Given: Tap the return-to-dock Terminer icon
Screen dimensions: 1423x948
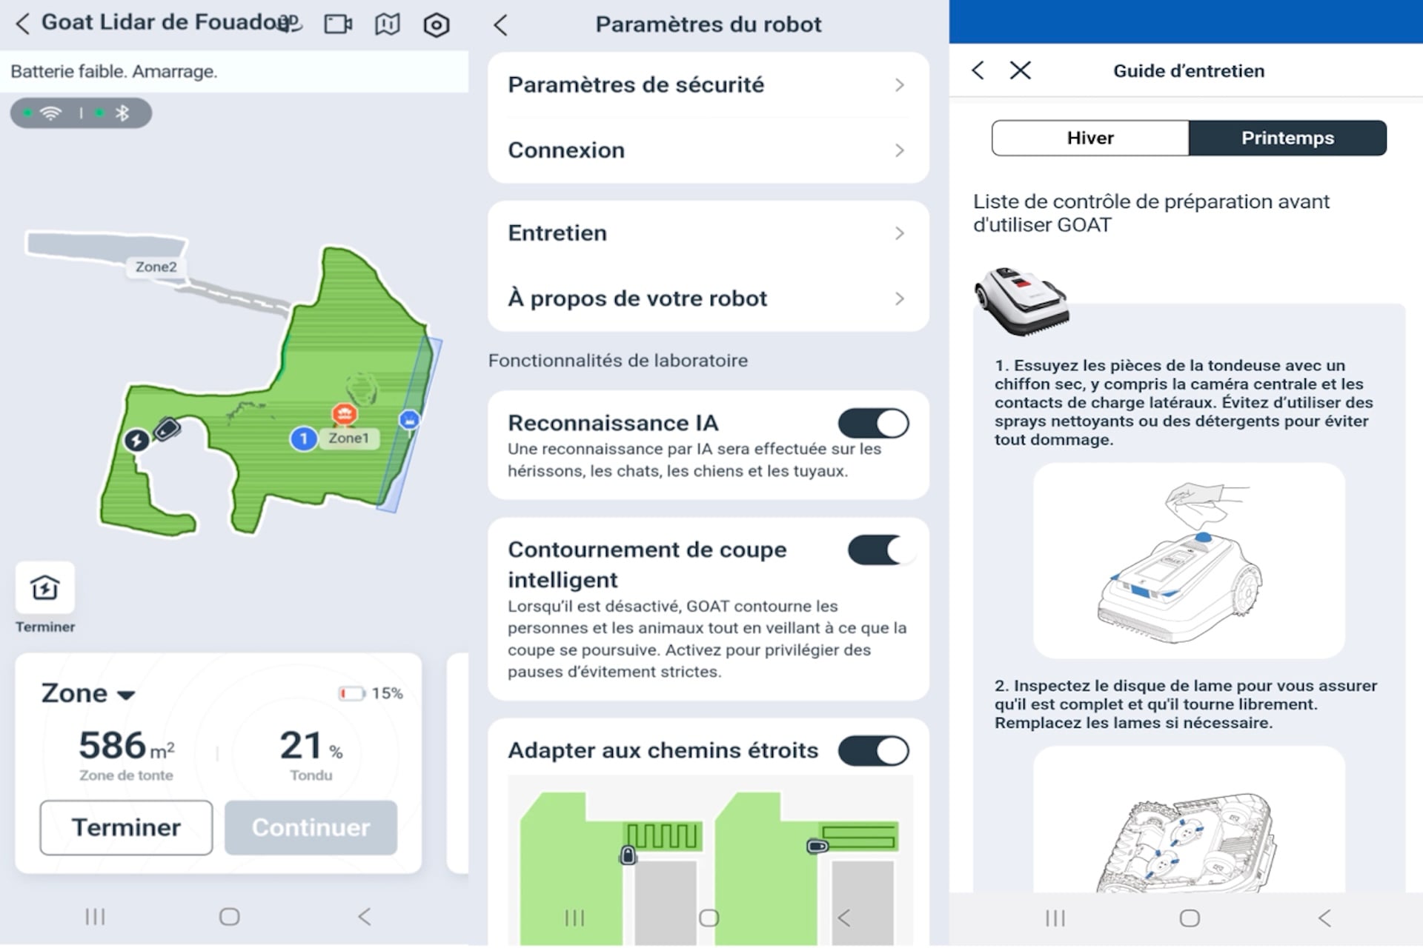Looking at the screenshot, I should [45, 588].
